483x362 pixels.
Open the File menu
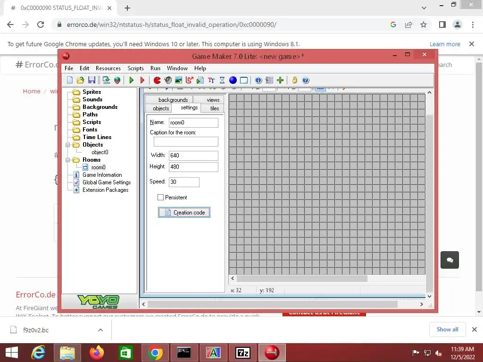click(69, 68)
